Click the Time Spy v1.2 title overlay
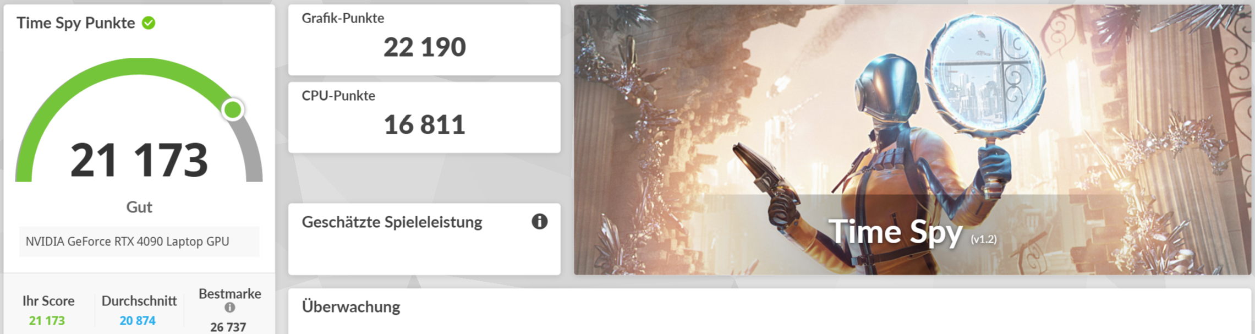Screen dimensions: 1255x334 coord(912,232)
